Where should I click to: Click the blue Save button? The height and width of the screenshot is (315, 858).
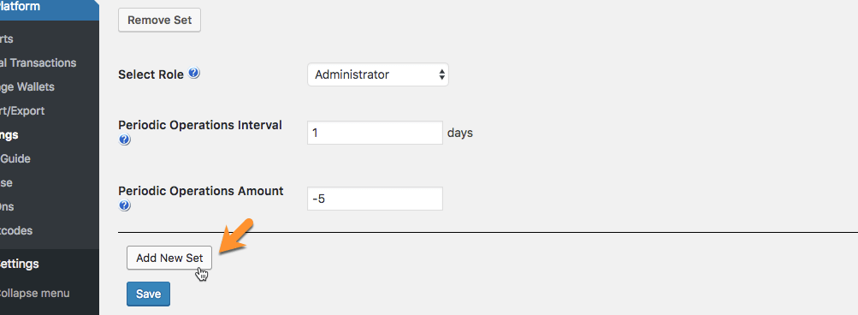[148, 294]
